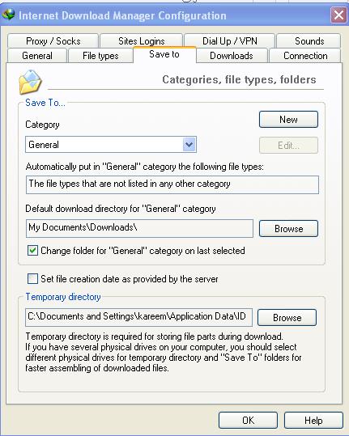Close the Internet Download Manager Configuration window

(x=338, y=15)
